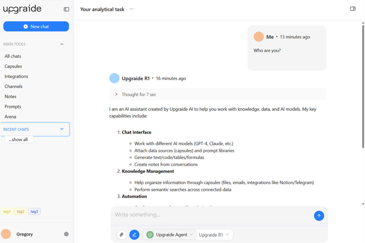Click the green U agent badge

[150, 234]
